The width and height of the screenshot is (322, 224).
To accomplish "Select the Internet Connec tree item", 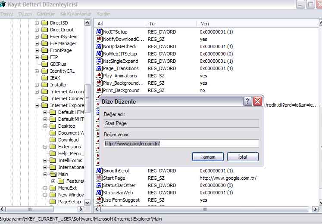I will 67,98.
